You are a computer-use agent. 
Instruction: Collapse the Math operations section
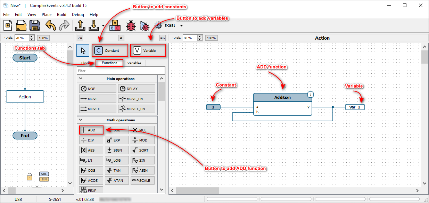(x=81, y=120)
